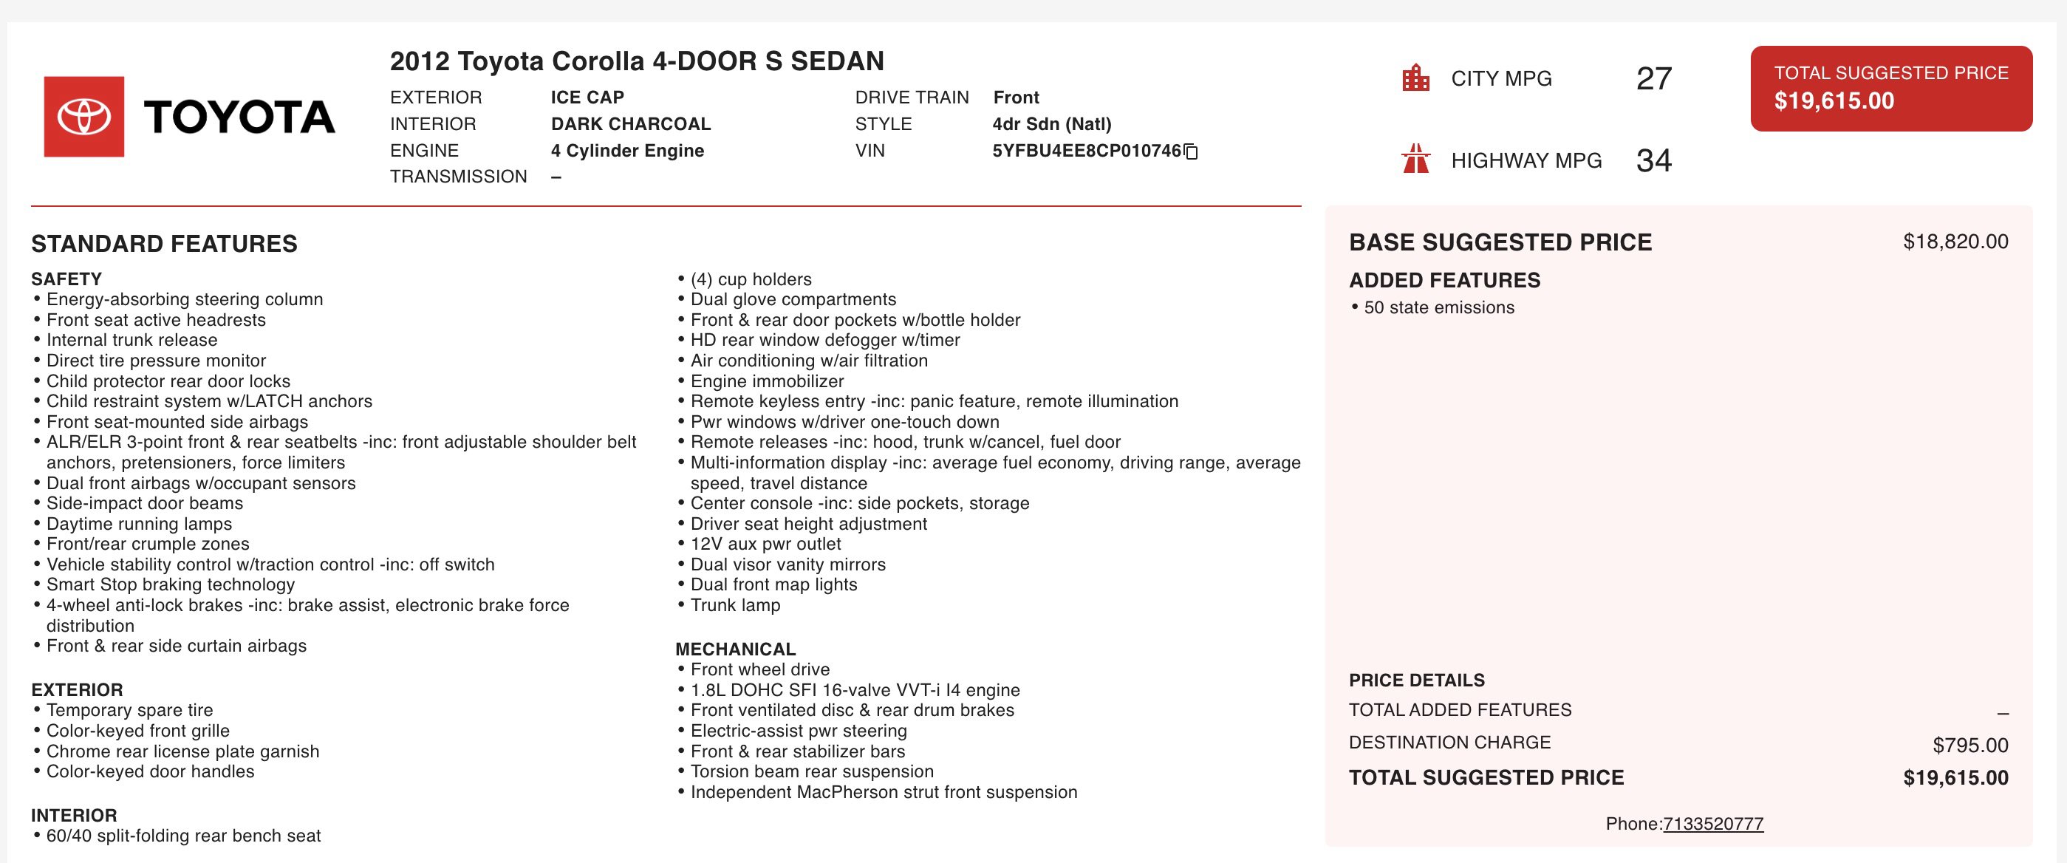Click the Base Suggested Price amount $18,820.00
2067x863 pixels.
tap(1955, 242)
